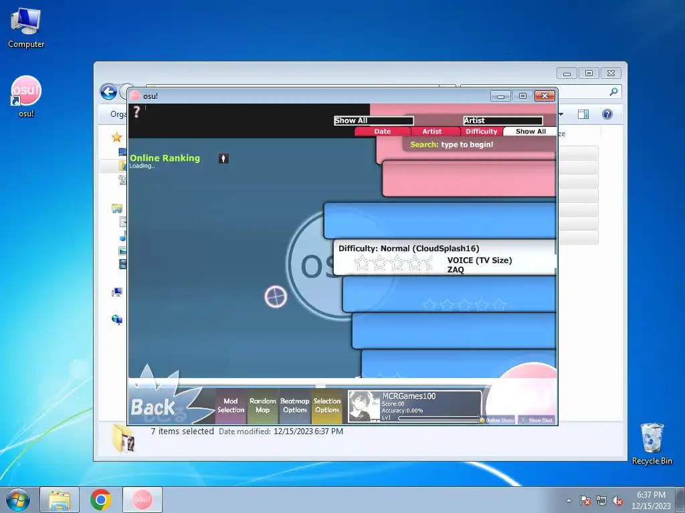Open Libraries icon in Explorer sidebar
The height and width of the screenshot is (513, 685).
pos(116,208)
